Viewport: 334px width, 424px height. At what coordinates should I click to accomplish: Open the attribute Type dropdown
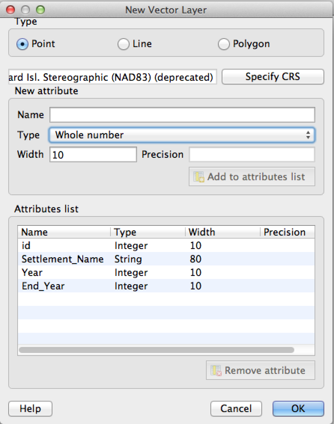coord(182,135)
